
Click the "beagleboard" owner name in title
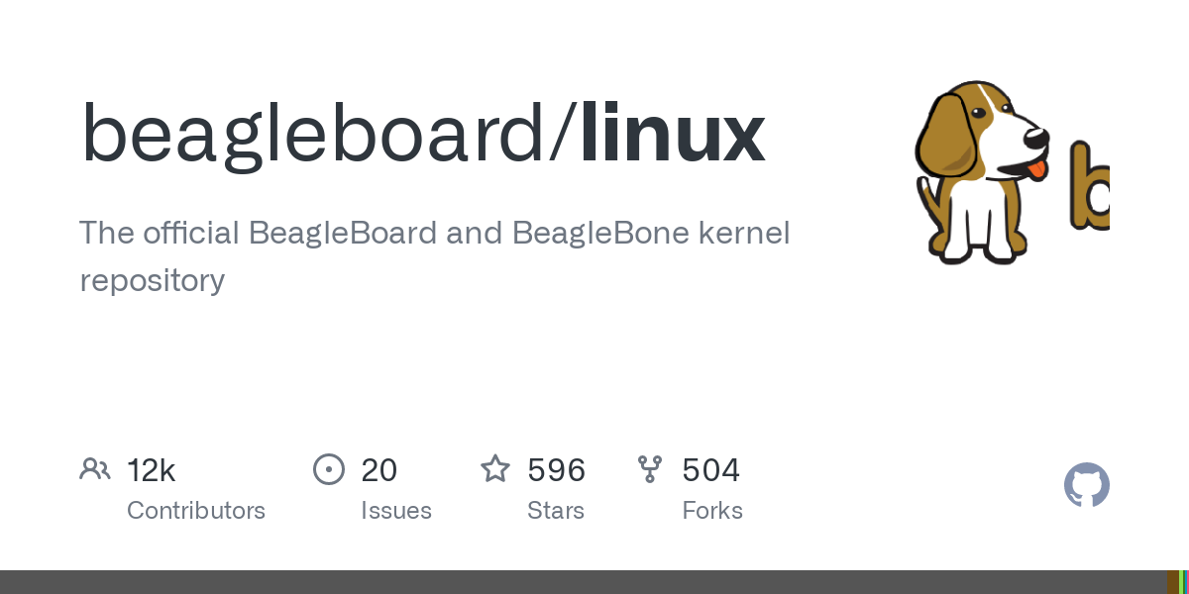(312, 136)
